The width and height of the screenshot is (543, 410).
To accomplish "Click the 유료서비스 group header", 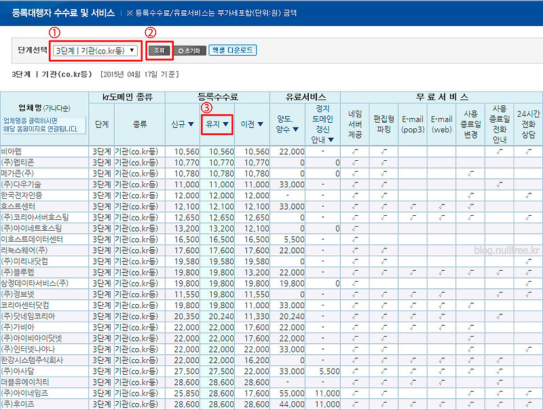I will (305, 97).
